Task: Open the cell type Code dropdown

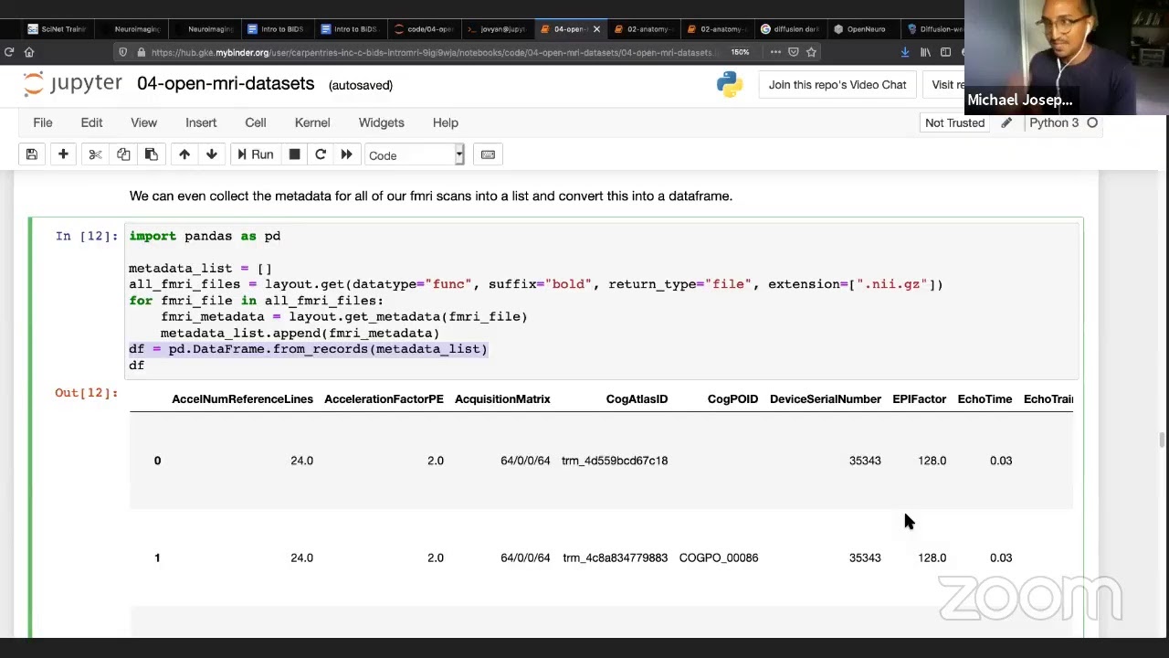Action: 415,155
